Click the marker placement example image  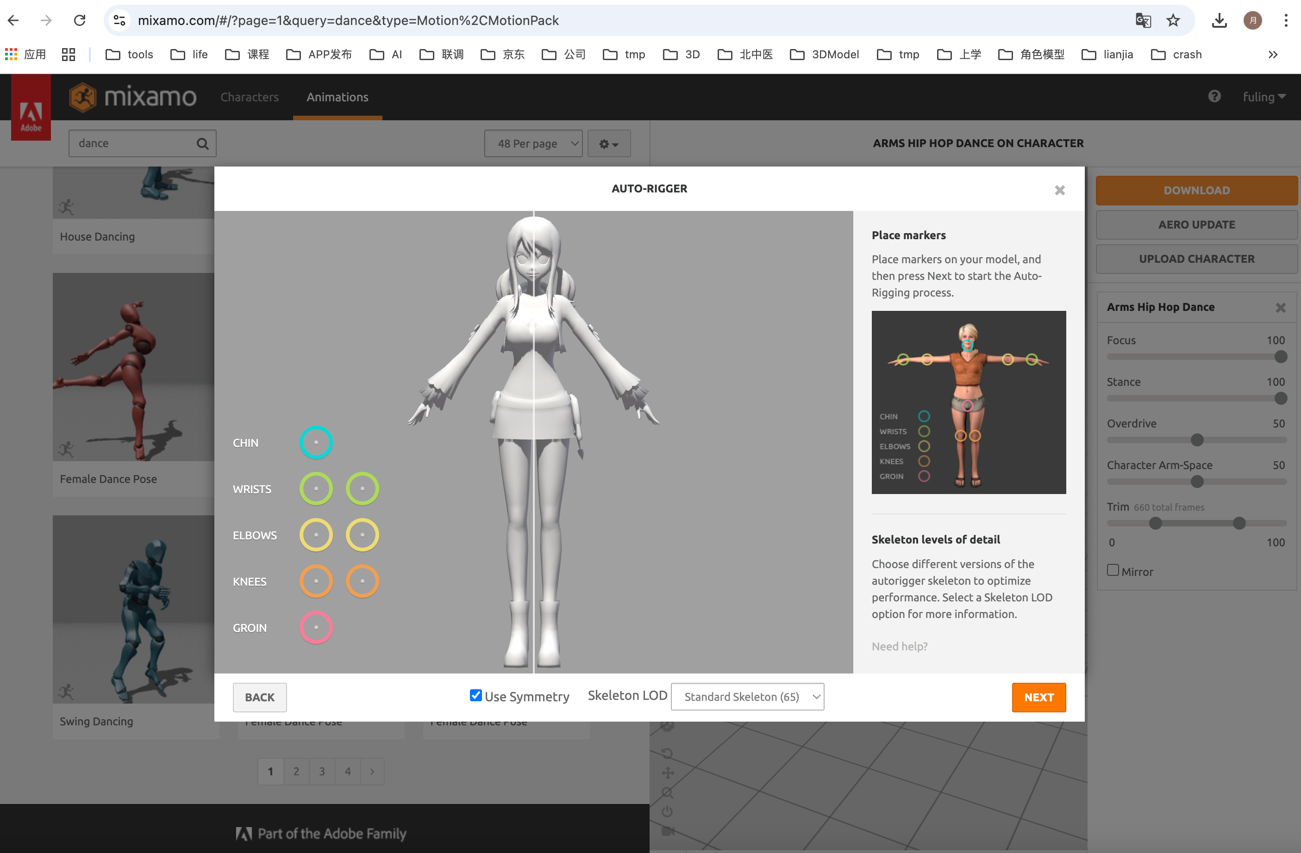(968, 402)
